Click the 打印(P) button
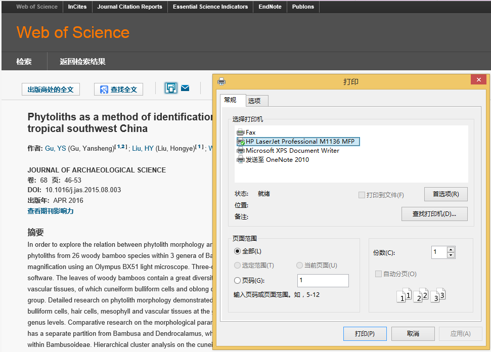This screenshot has height=352, width=491. tap(365, 333)
